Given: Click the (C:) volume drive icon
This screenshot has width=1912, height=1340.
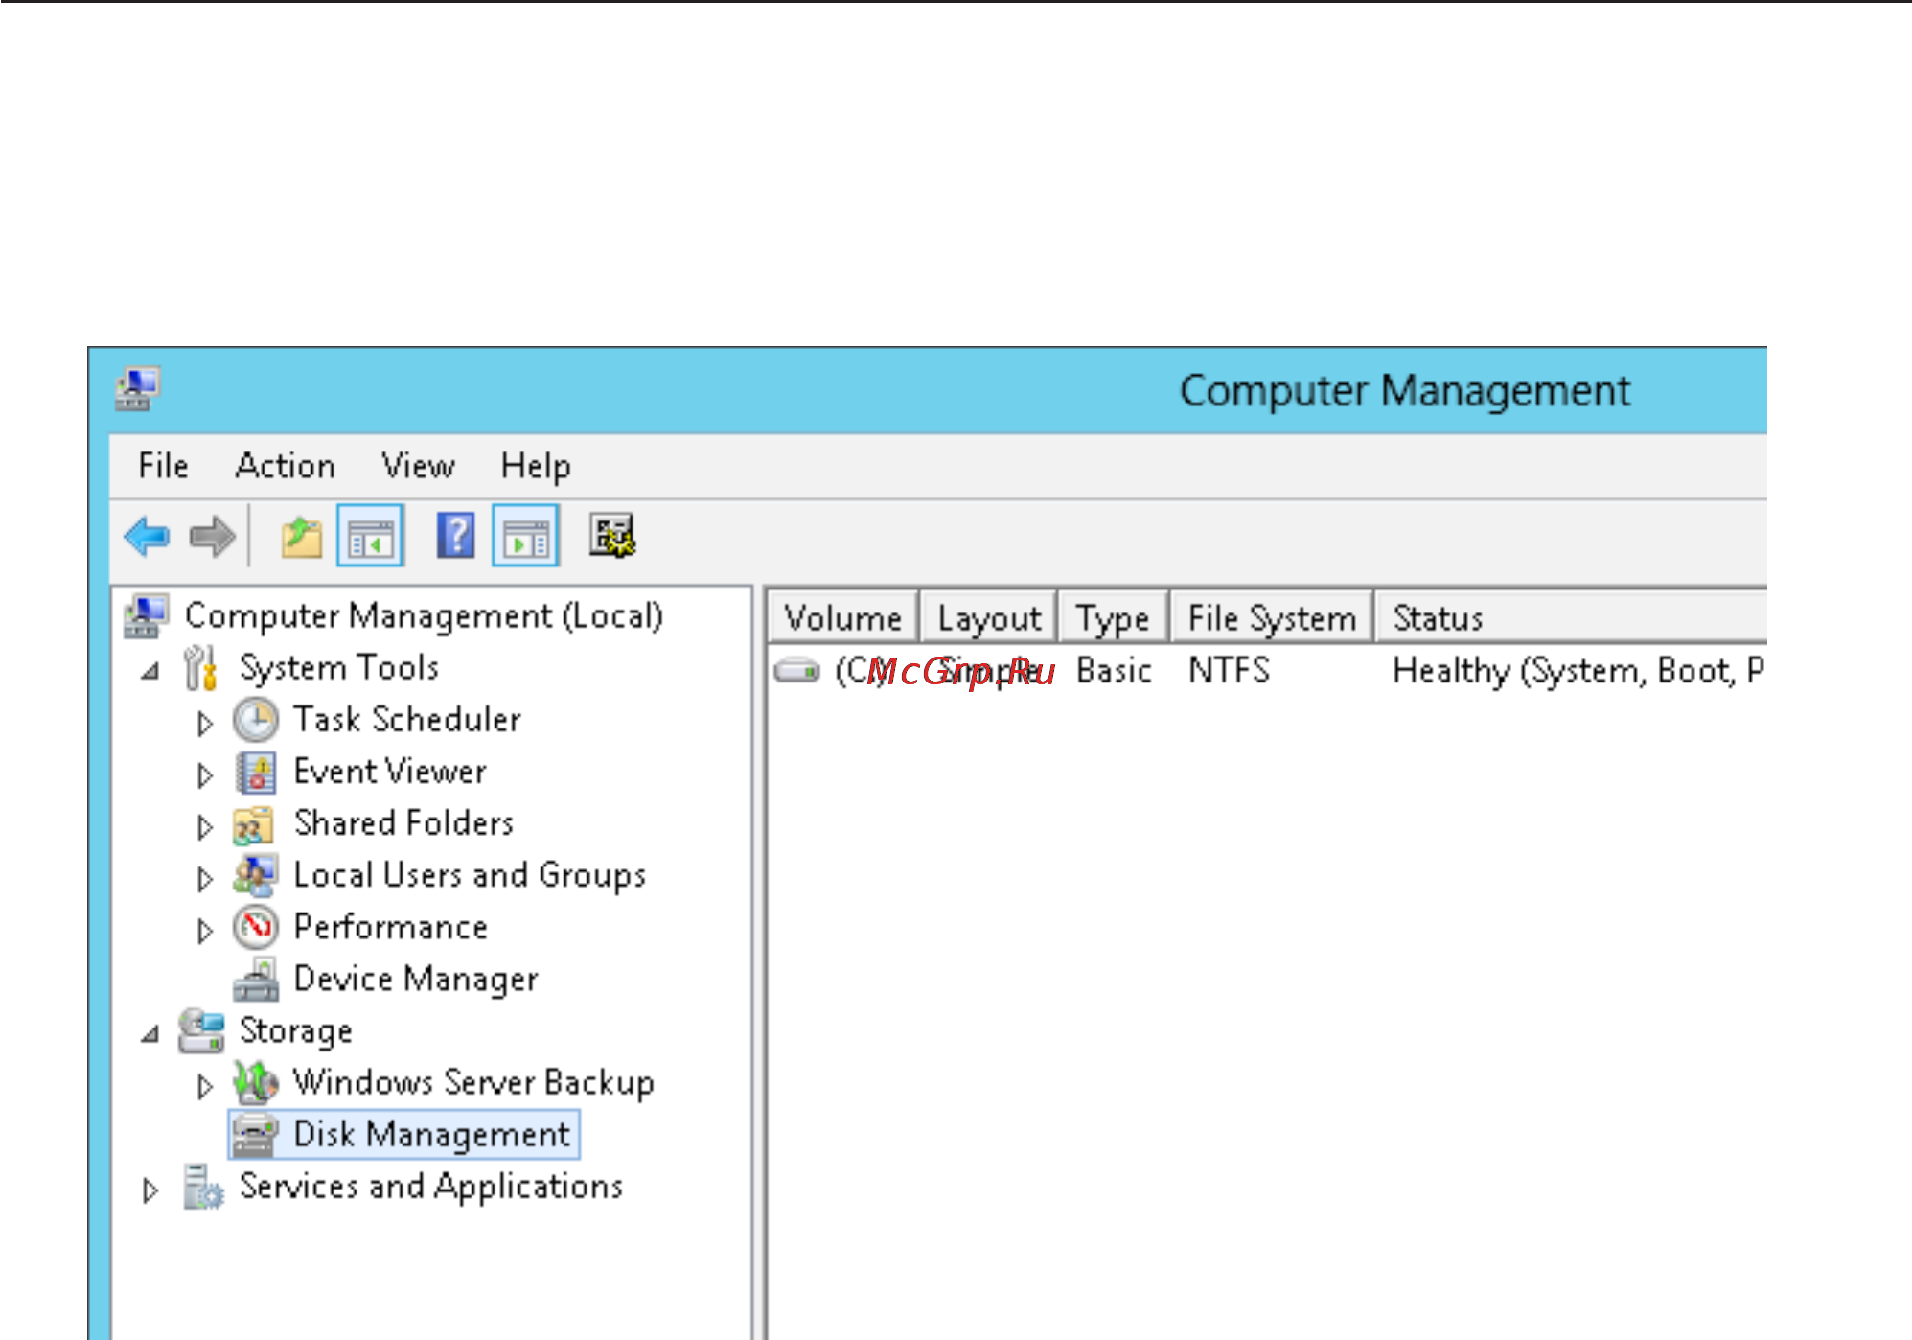Looking at the screenshot, I should [796, 670].
